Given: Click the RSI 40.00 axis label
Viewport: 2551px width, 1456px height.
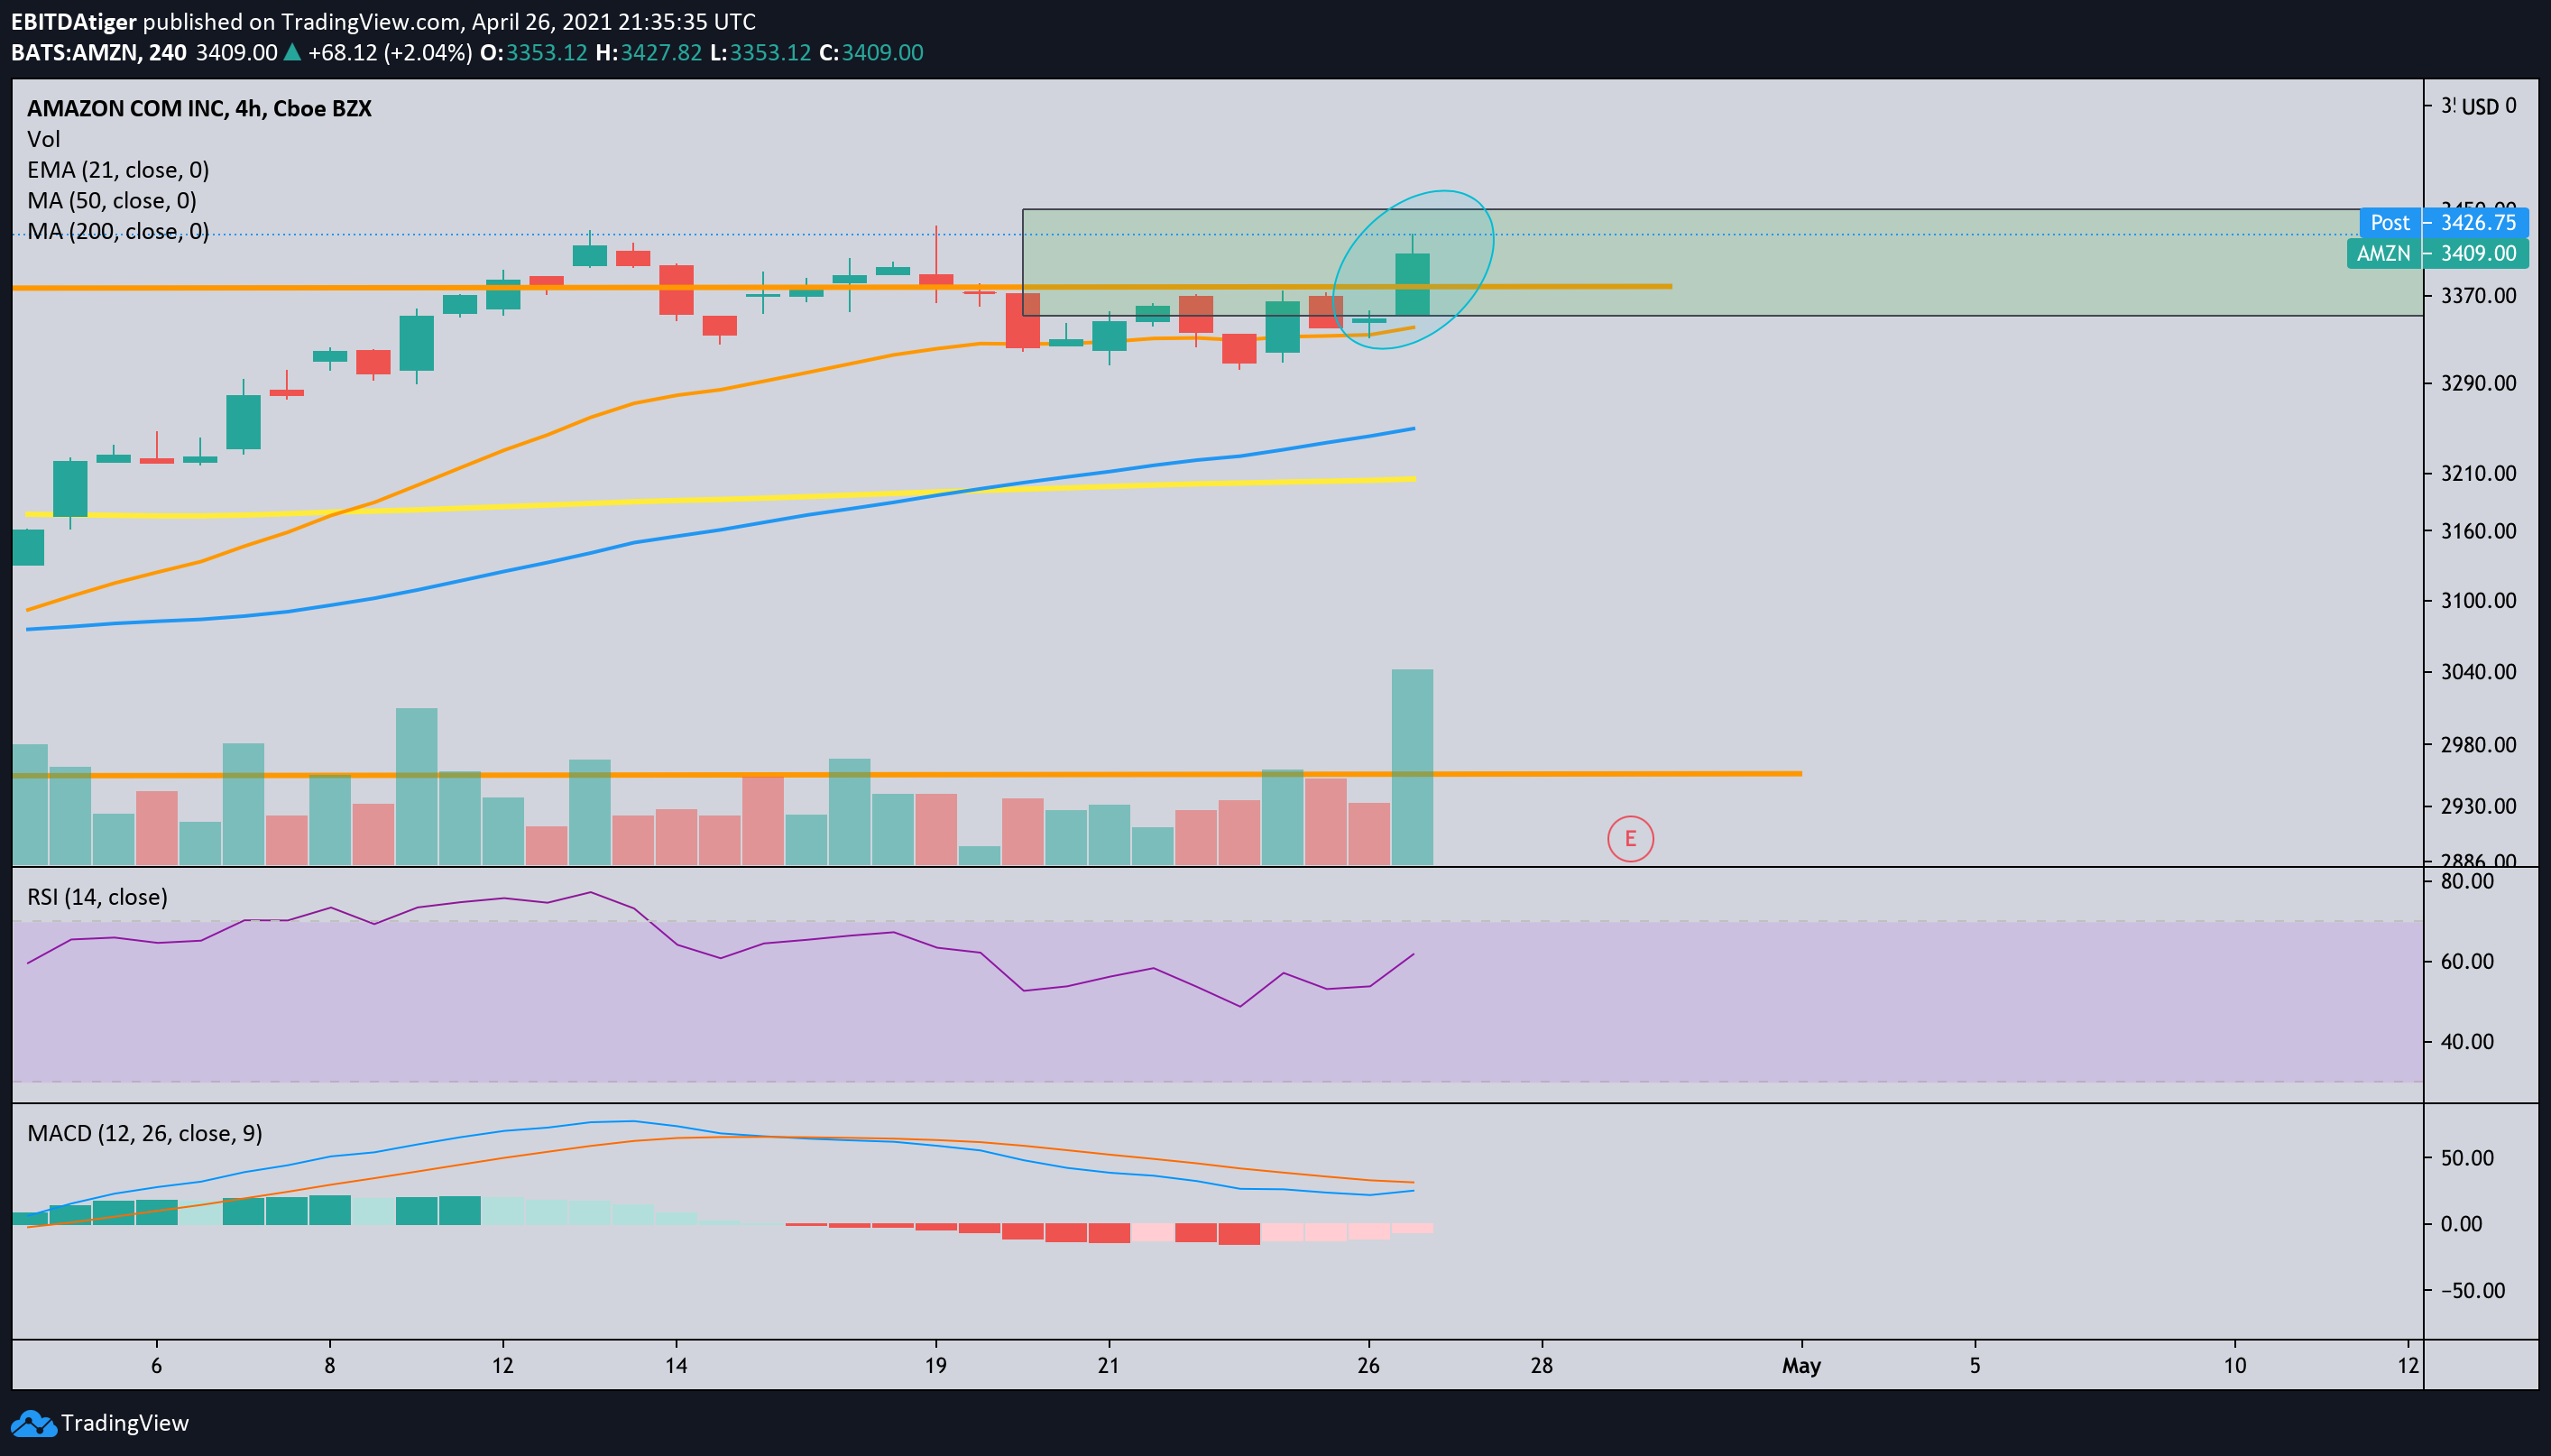Looking at the screenshot, I should pyautogui.click(x=2467, y=1042).
